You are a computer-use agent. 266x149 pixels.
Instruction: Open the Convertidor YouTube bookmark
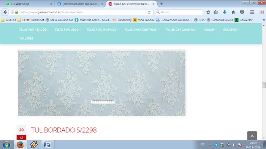pyautogui.click(x=174, y=20)
